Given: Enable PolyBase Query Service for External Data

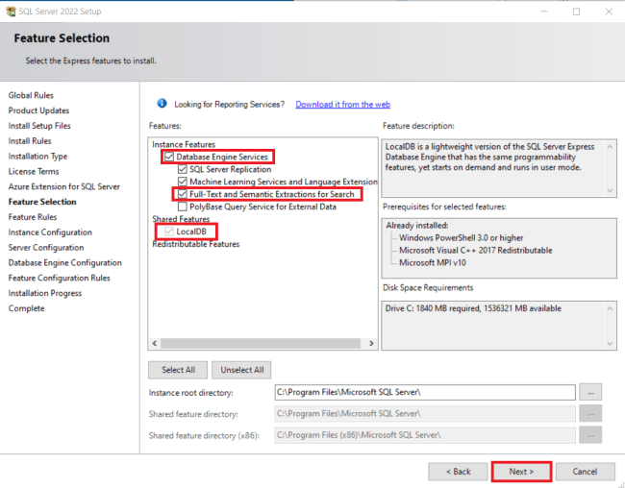Looking at the screenshot, I should click(182, 207).
